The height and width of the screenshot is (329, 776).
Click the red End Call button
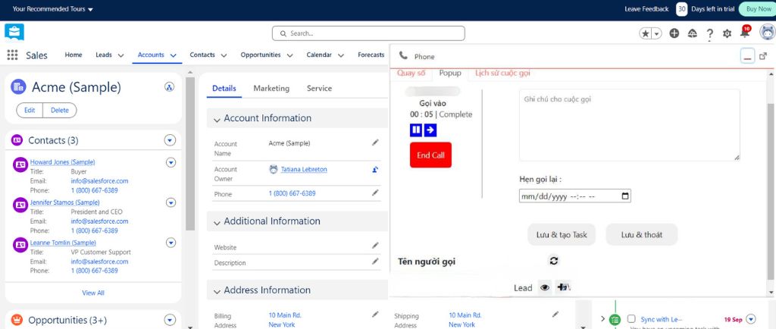click(x=430, y=155)
